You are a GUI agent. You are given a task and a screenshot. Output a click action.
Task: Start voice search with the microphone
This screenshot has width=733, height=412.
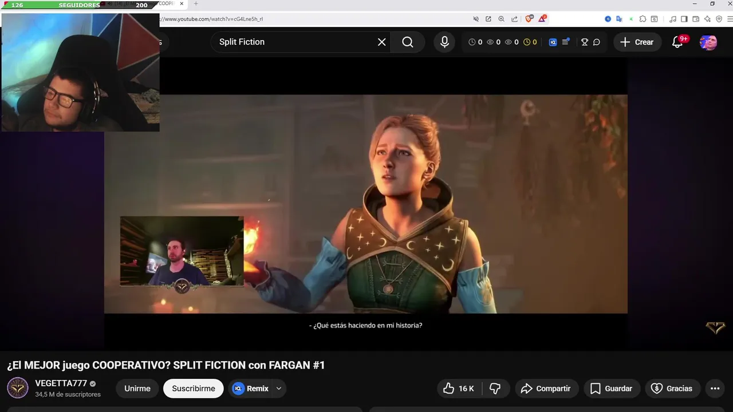point(444,42)
